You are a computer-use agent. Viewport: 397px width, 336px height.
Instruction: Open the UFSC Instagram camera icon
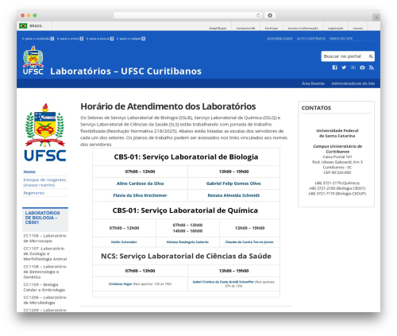[x=362, y=68]
